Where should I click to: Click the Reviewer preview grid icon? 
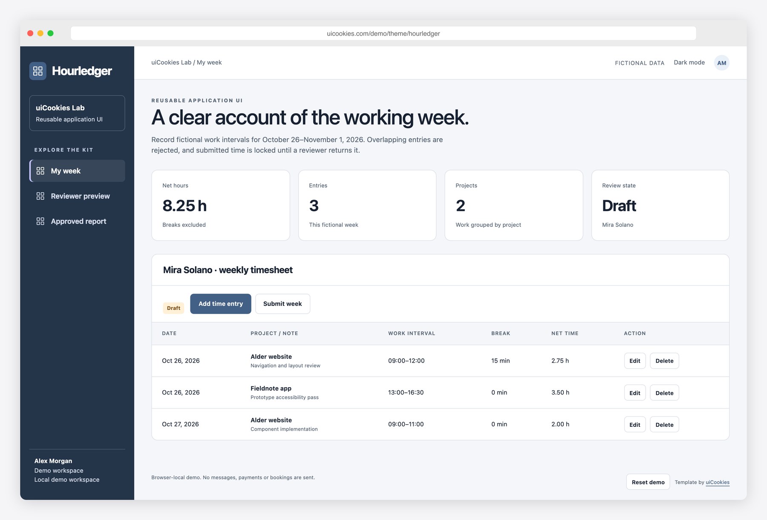[x=40, y=196]
